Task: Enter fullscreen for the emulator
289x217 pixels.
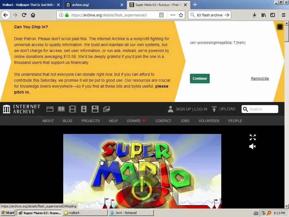Action: point(253,137)
